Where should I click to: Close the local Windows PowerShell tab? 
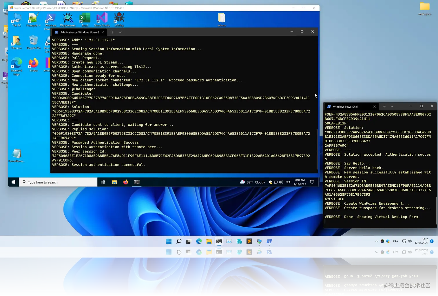[375, 107]
